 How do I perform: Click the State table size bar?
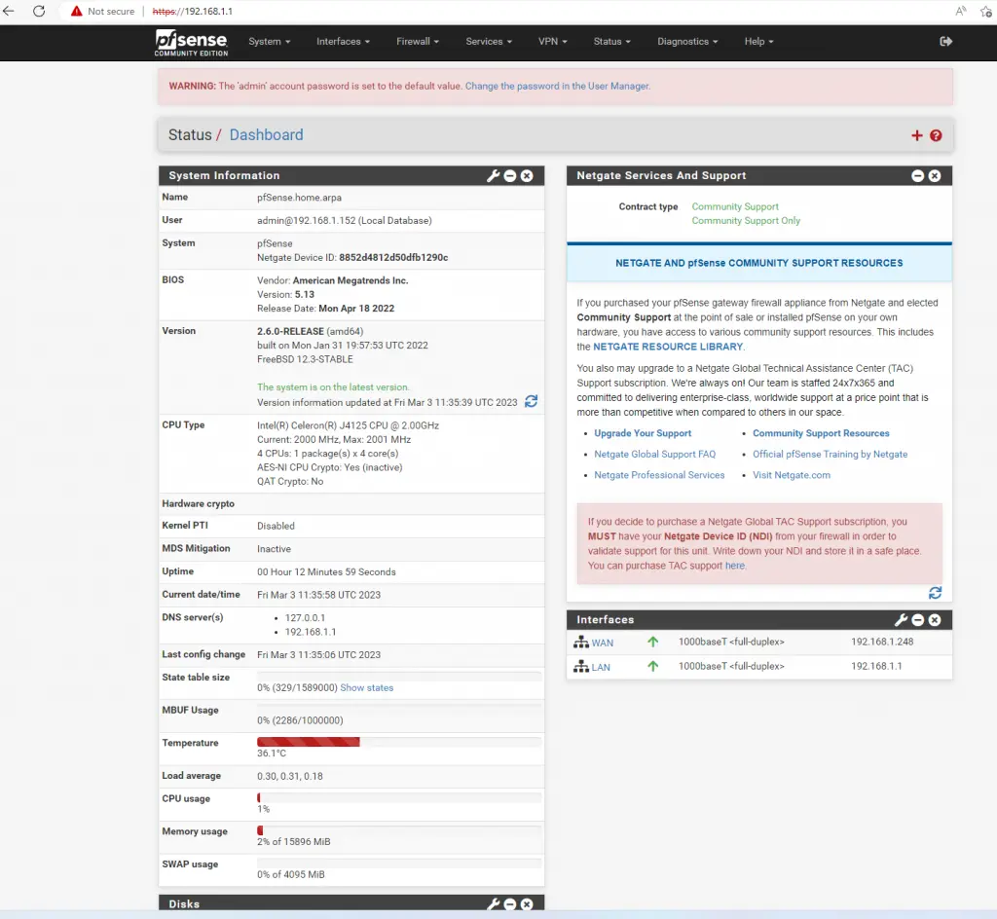point(399,677)
